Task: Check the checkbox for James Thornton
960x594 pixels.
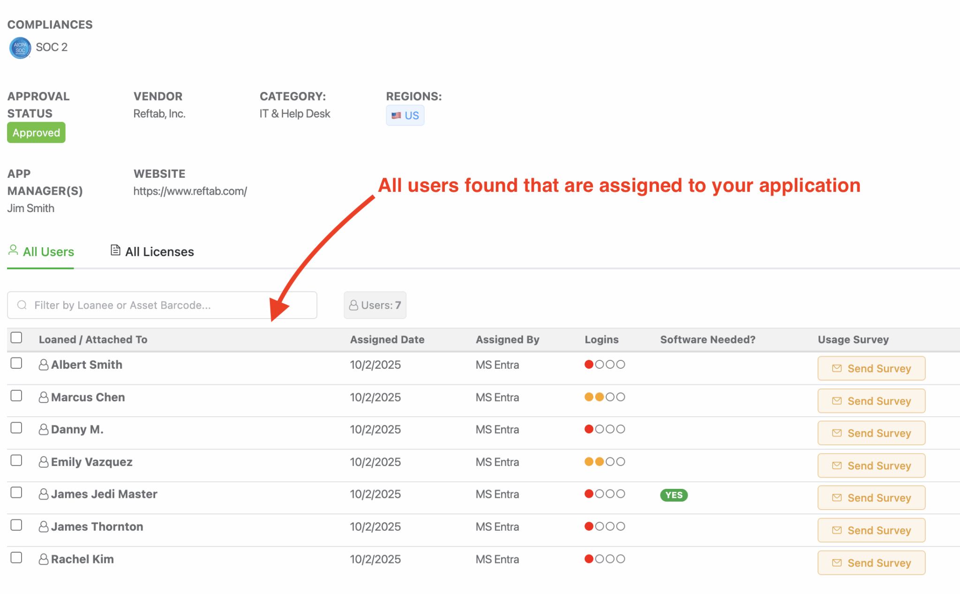Action: pos(17,525)
